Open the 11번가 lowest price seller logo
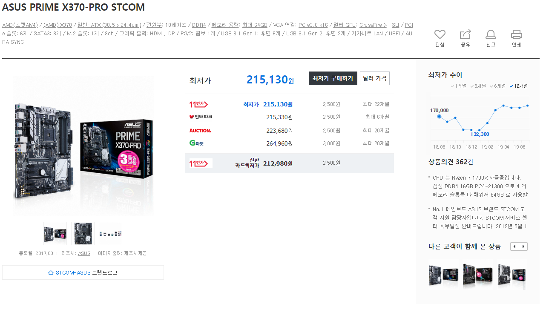 click(x=198, y=104)
